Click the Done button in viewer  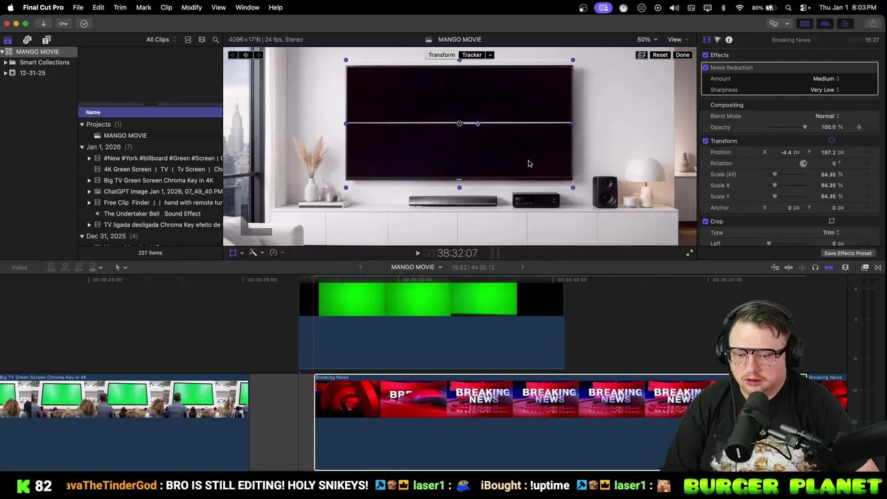point(683,55)
